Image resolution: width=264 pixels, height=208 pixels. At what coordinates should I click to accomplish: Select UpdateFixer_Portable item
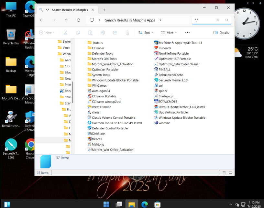point(171,112)
